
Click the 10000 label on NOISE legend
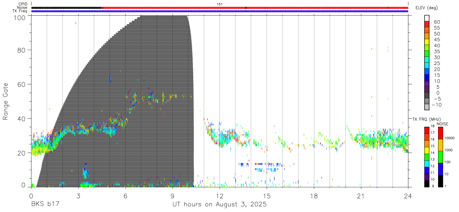450,138
